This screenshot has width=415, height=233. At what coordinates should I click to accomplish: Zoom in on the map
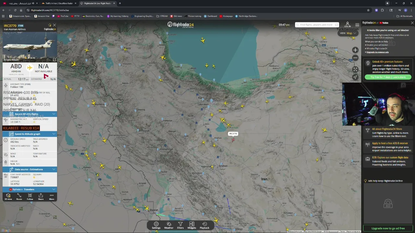[x=355, y=50]
